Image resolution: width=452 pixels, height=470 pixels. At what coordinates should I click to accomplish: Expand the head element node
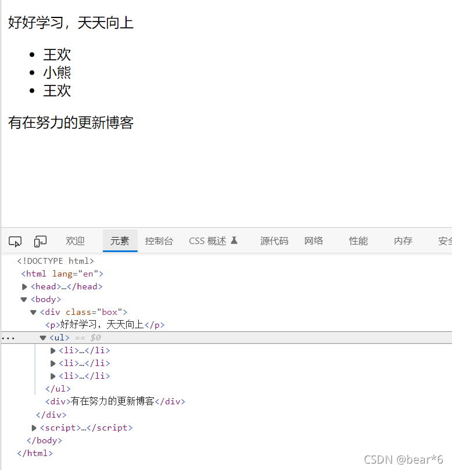(24, 287)
